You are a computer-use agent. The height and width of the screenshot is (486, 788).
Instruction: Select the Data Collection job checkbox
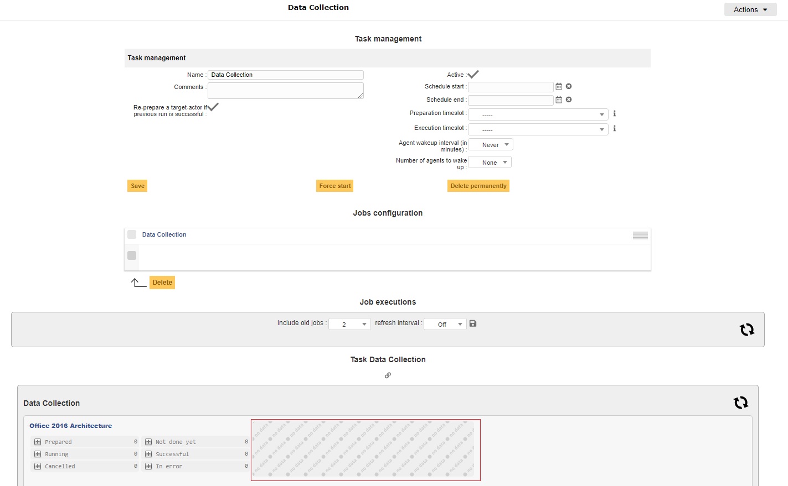(131, 234)
